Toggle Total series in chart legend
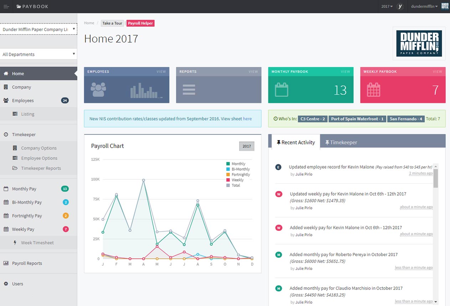 click(x=233, y=185)
